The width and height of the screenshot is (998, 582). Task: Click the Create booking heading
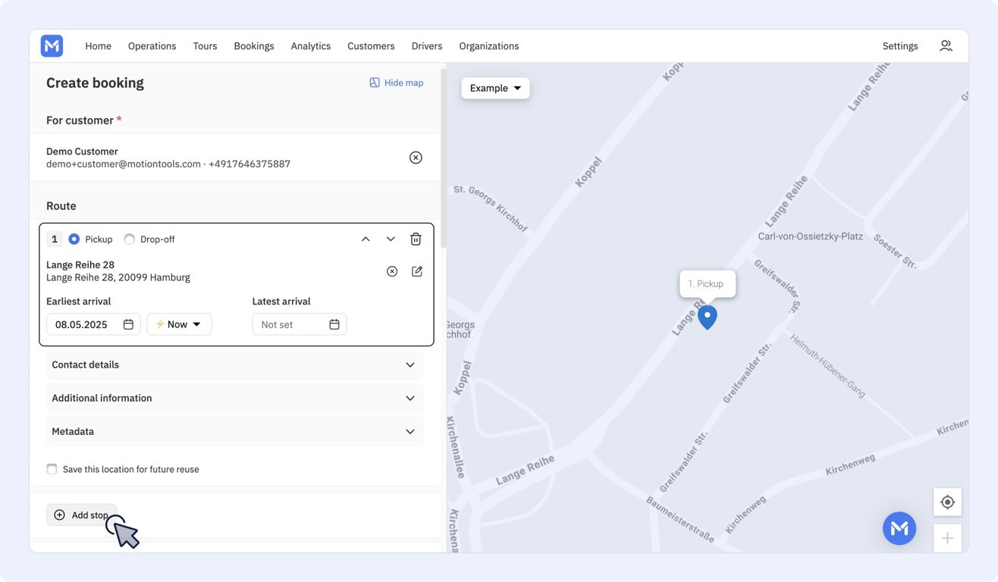(x=95, y=83)
